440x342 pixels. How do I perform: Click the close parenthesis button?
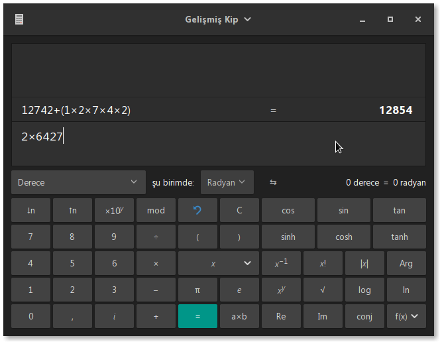click(239, 237)
